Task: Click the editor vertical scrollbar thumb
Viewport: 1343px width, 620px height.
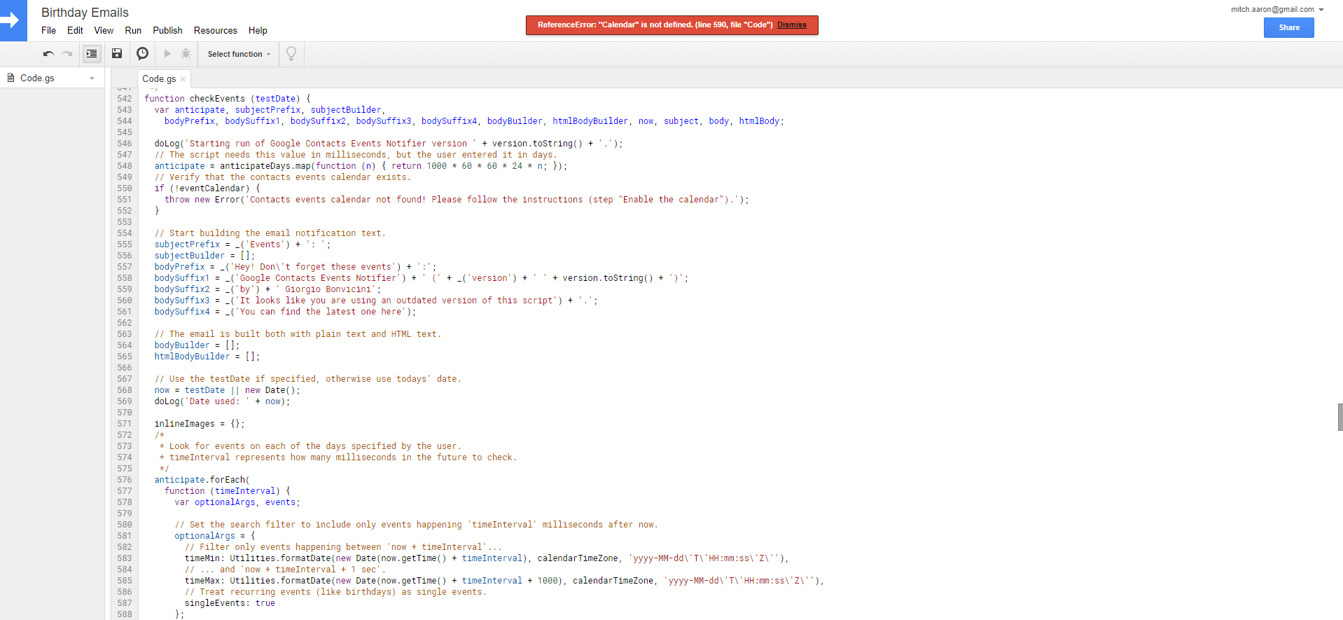Action: coord(1339,417)
